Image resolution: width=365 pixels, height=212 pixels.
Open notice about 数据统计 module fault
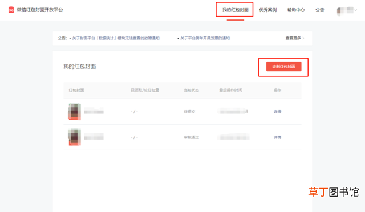click(x=116, y=38)
